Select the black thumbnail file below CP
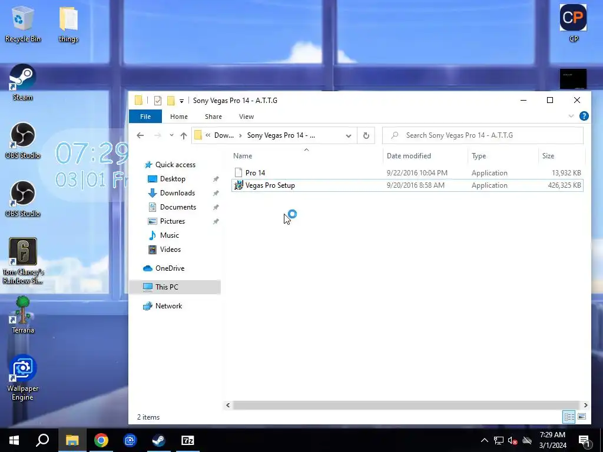Viewport: 603px width, 452px height. [573, 79]
